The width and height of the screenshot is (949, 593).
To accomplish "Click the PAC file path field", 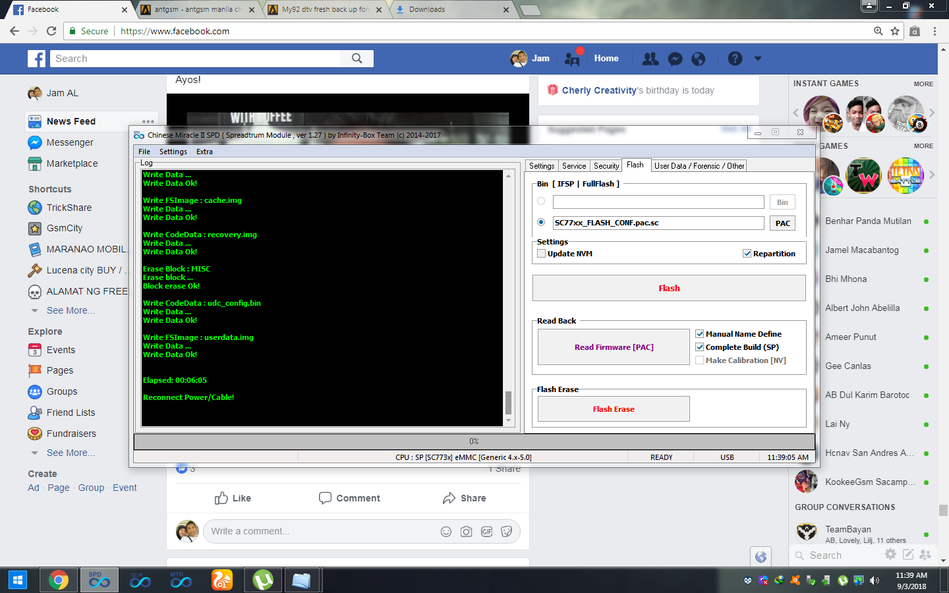I will click(x=658, y=223).
